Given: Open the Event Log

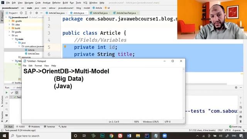Looking at the screenshot, I should pos(235,127).
